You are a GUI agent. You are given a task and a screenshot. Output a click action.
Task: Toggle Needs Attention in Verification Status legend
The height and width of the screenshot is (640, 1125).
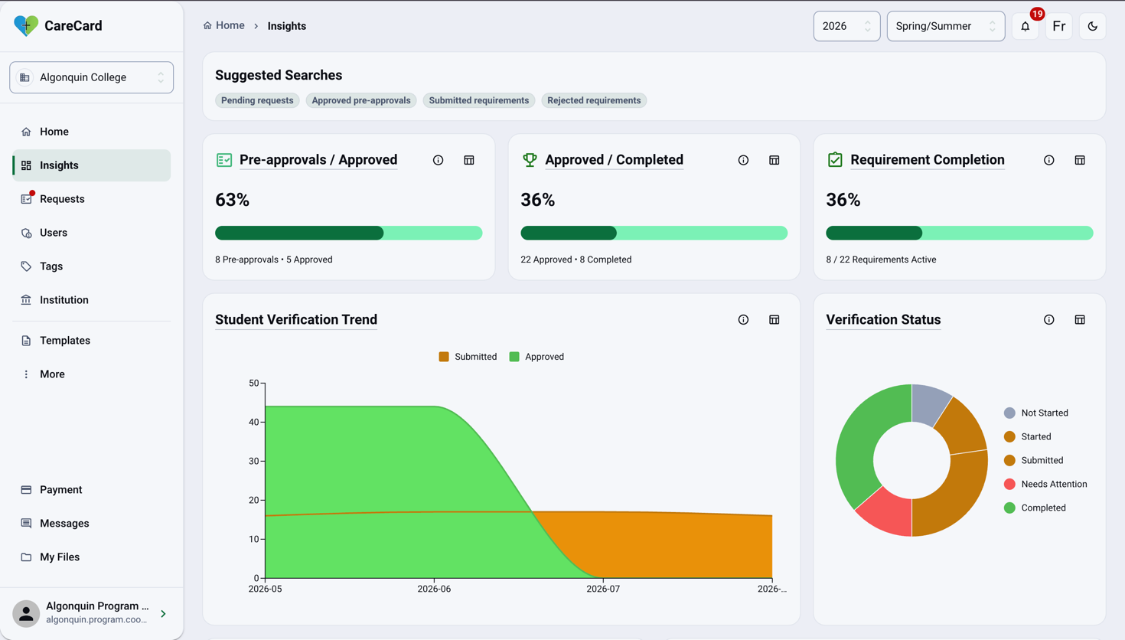pos(1045,484)
